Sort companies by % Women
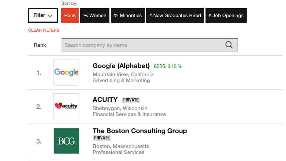This screenshot has width=286, height=161. tap(95, 15)
